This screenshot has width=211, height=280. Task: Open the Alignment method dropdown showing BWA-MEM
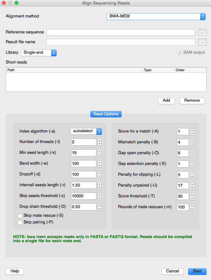156,17
